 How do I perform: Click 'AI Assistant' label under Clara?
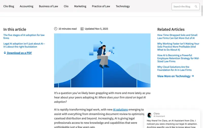[x=159, y=116]
